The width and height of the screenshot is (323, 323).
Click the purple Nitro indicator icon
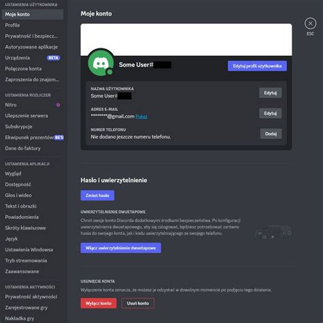click(58, 105)
